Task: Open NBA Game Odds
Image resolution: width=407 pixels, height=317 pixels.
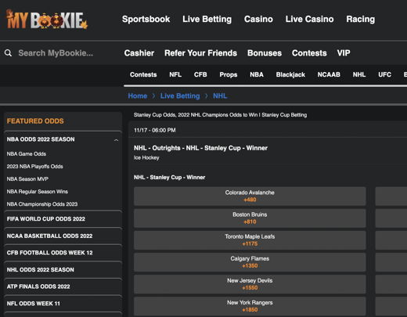Action: pyautogui.click(x=27, y=154)
